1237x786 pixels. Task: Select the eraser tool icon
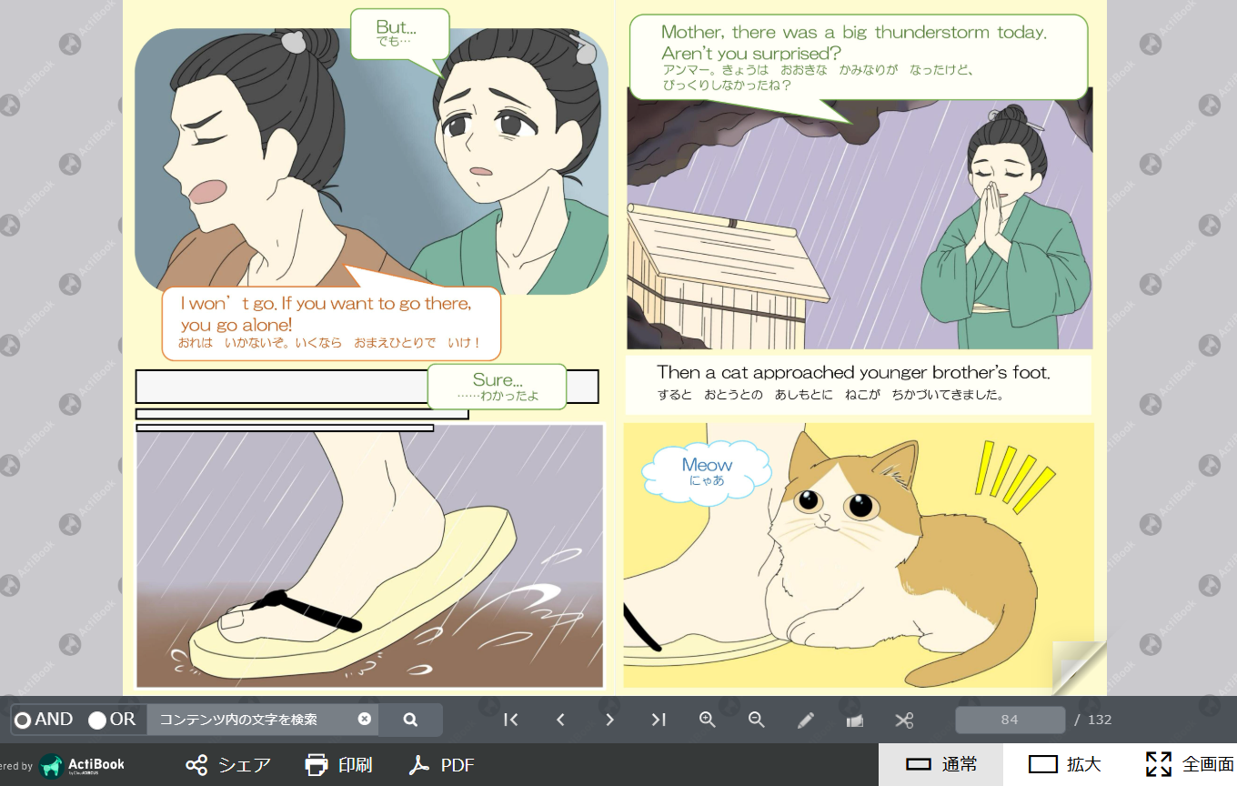[854, 720]
